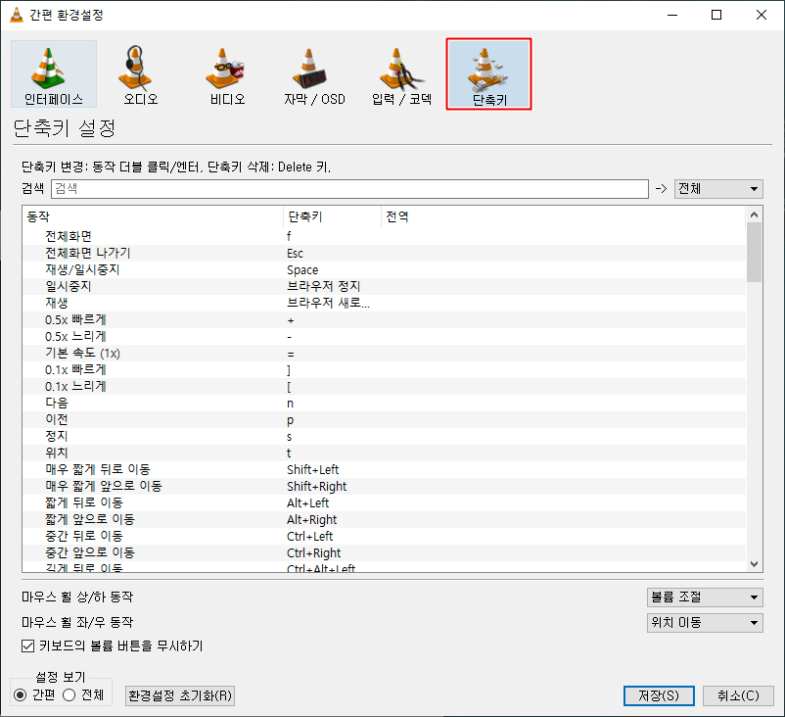This screenshot has width=785, height=717.
Task: Open the 전체 search filter dropdown
Action: coord(718,189)
